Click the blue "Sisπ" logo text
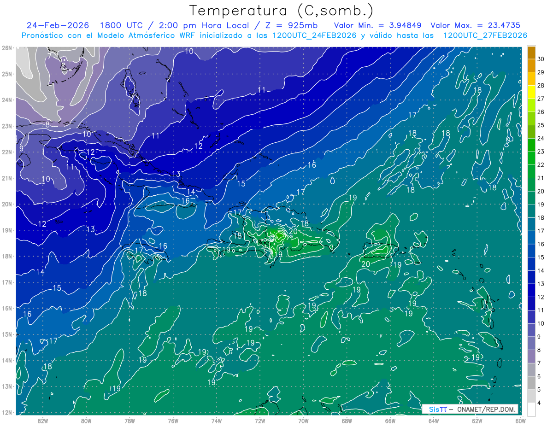553x427 pixels. pos(437,409)
